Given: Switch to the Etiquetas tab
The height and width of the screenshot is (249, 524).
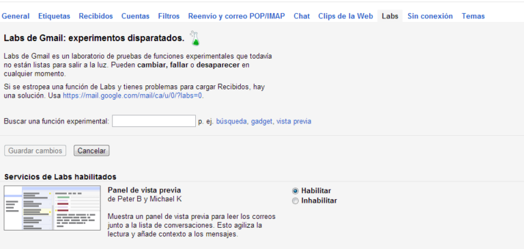Looking at the screenshot, I should (54, 16).
